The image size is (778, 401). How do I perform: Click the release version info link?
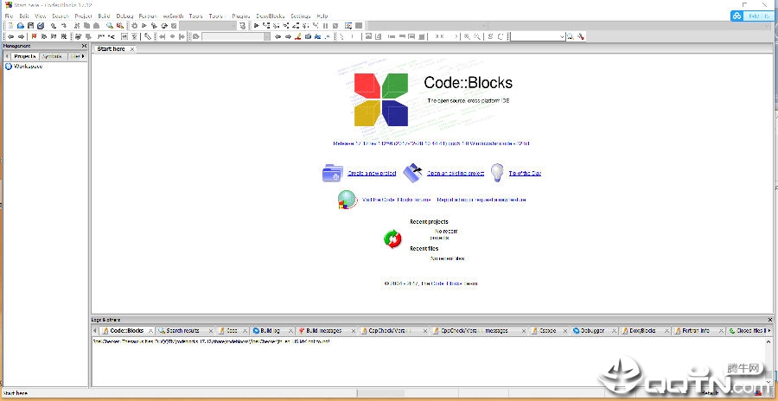click(x=431, y=143)
